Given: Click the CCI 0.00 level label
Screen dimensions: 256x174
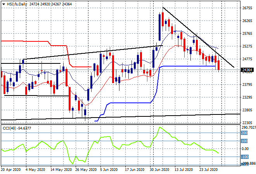Looking at the screenshot, I should pos(245,149).
